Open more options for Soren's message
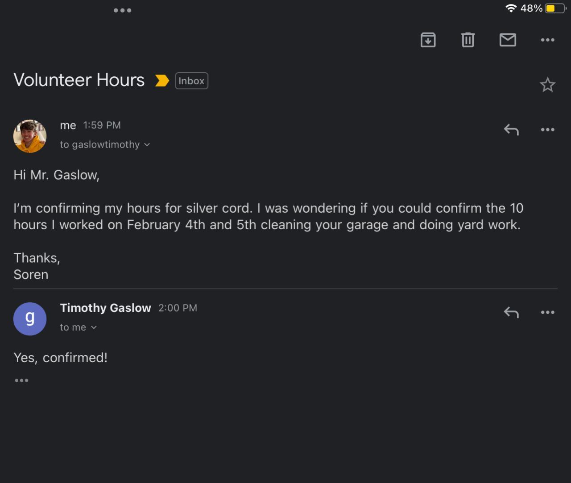 (547, 130)
